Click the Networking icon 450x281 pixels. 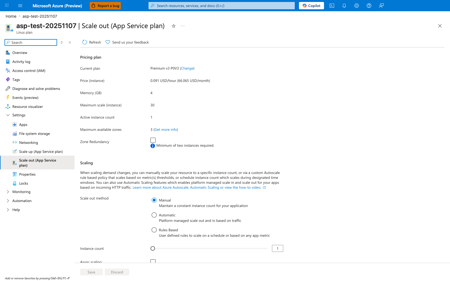pyautogui.click(x=15, y=142)
